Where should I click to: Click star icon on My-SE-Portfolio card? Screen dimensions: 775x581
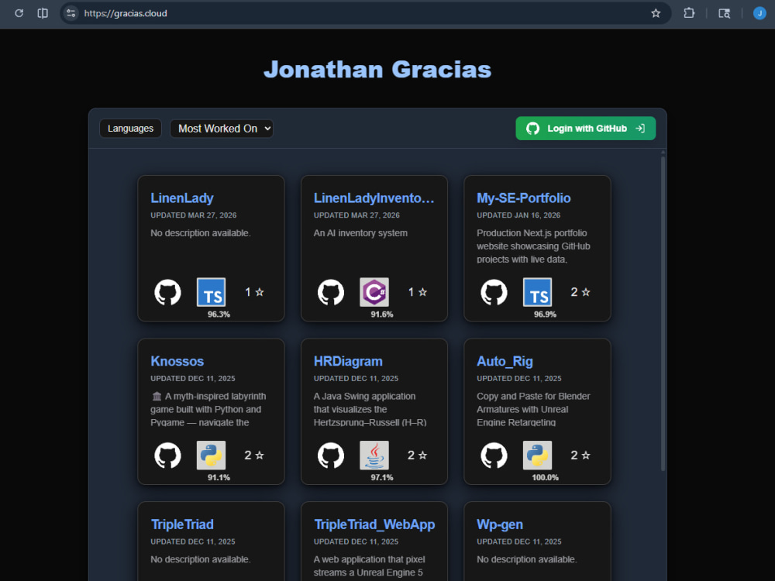tap(586, 292)
